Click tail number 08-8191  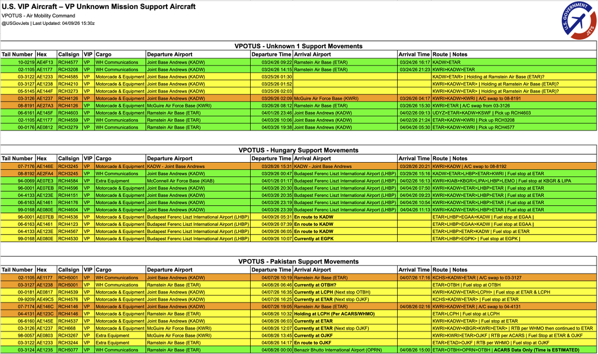click(17, 106)
